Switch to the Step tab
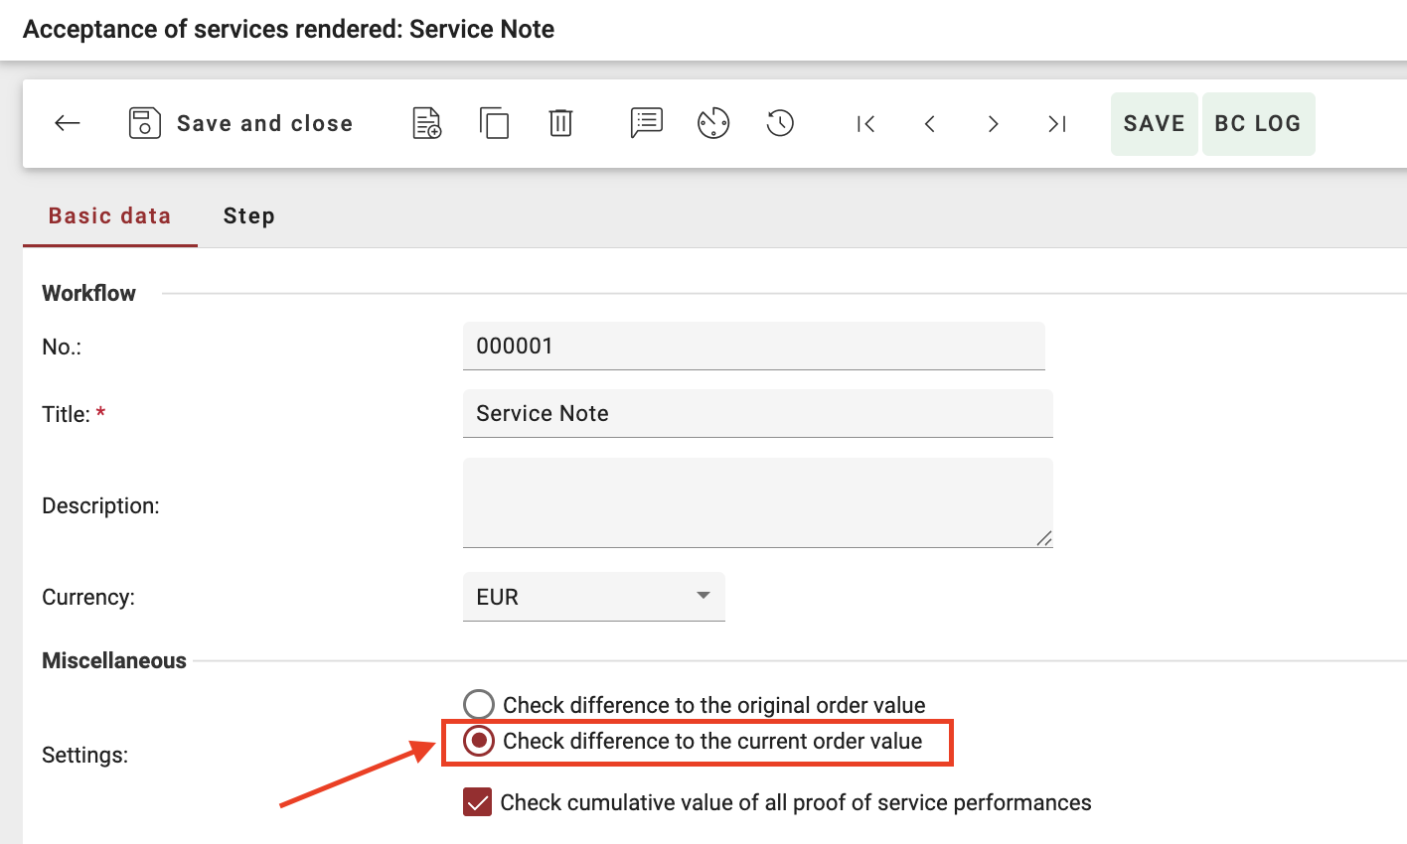This screenshot has width=1407, height=844. (x=248, y=216)
